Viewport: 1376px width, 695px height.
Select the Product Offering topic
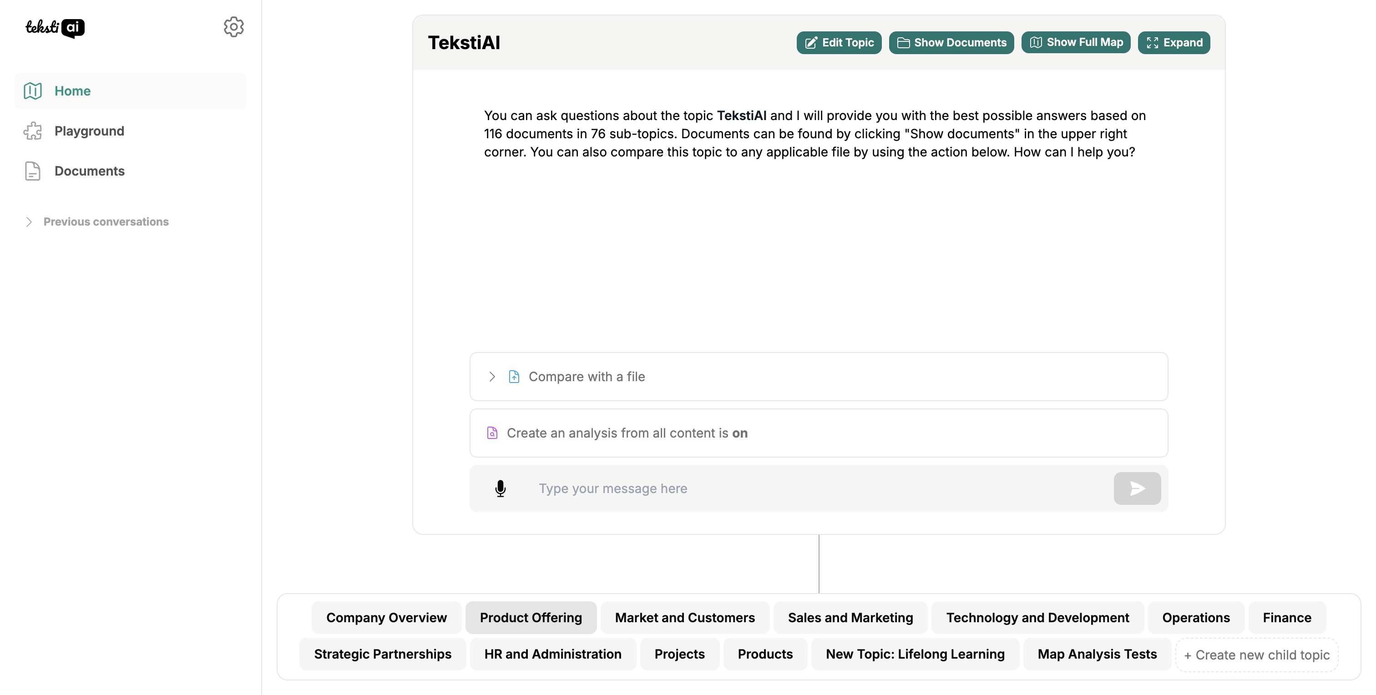531,618
